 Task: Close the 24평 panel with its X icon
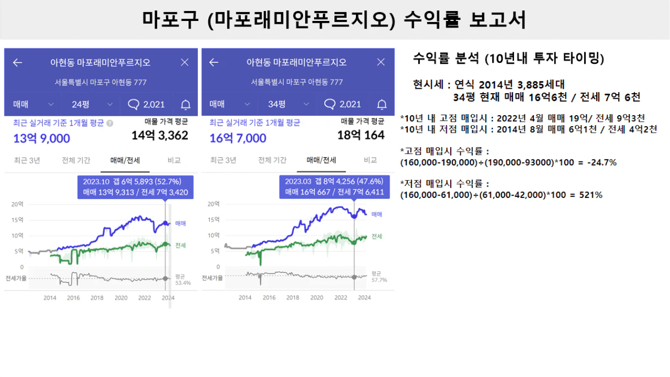tap(185, 62)
